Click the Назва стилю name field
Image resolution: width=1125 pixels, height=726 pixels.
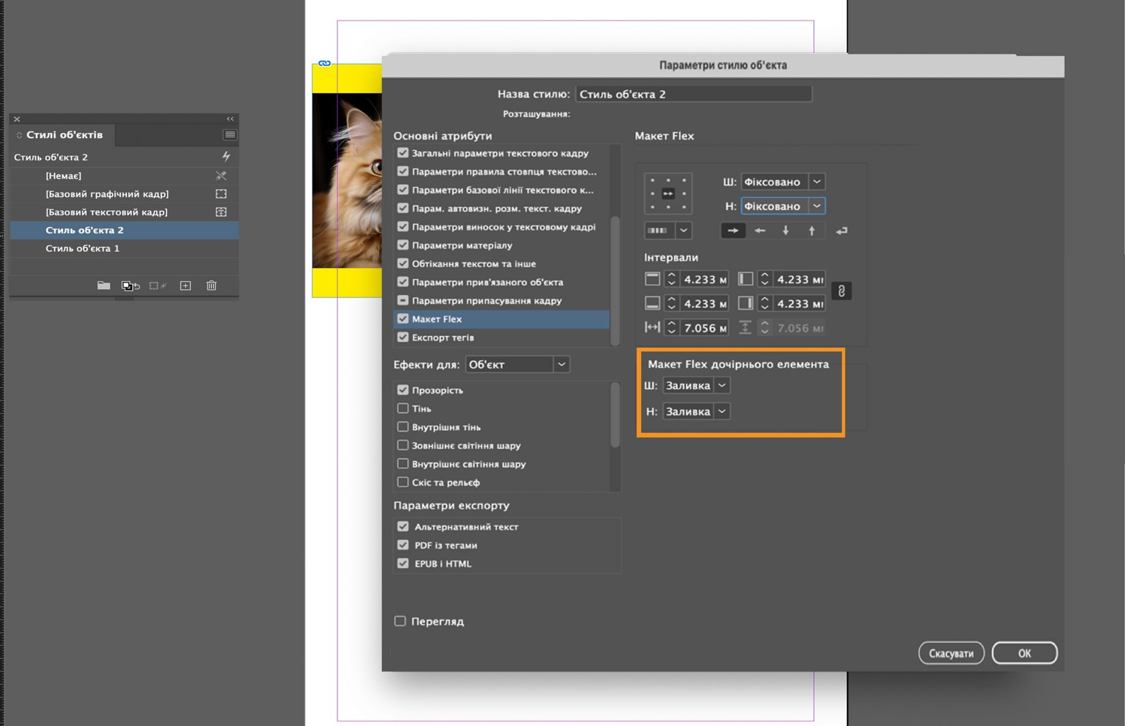pyautogui.click(x=693, y=94)
